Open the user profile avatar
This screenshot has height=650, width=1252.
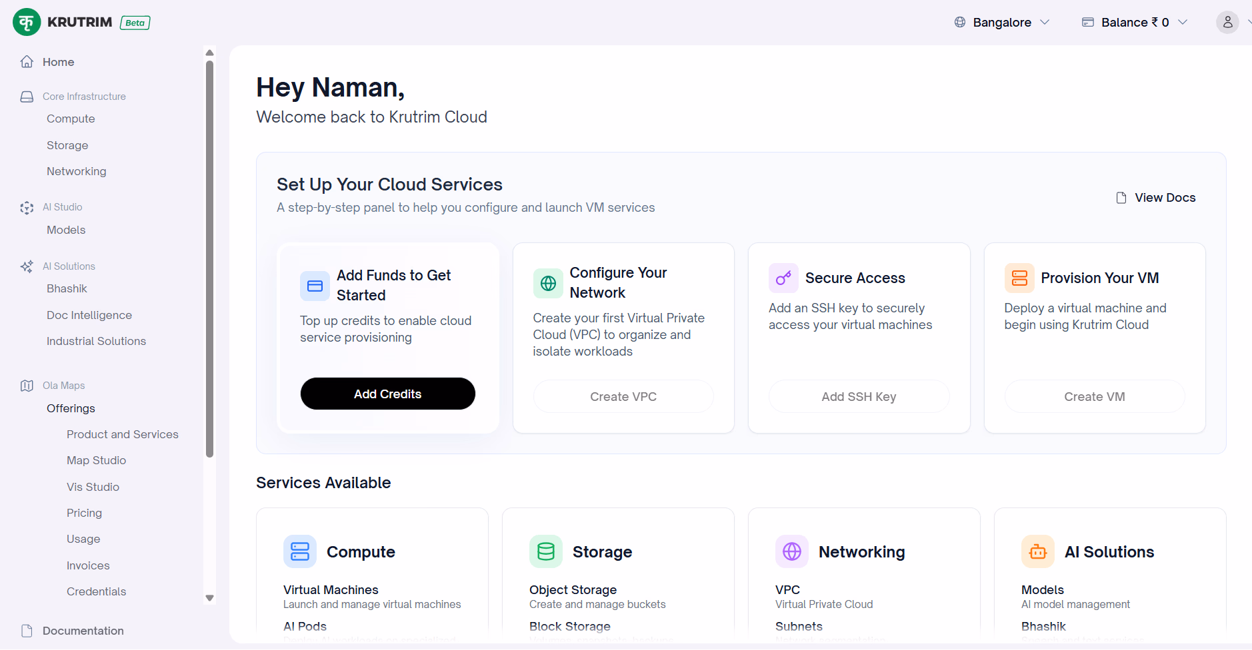[1227, 22]
